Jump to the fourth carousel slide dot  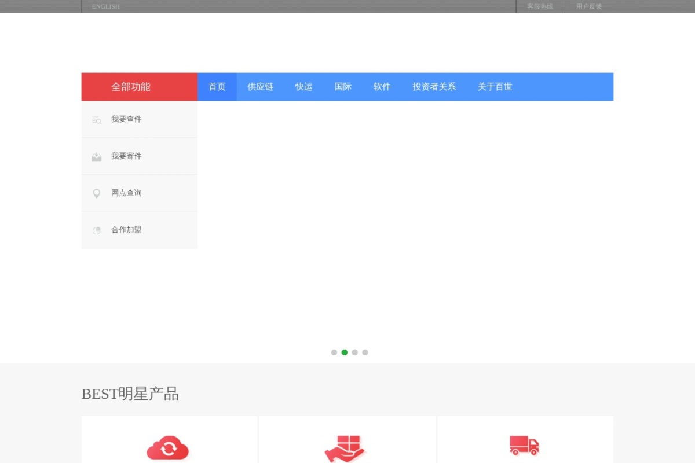click(365, 352)
